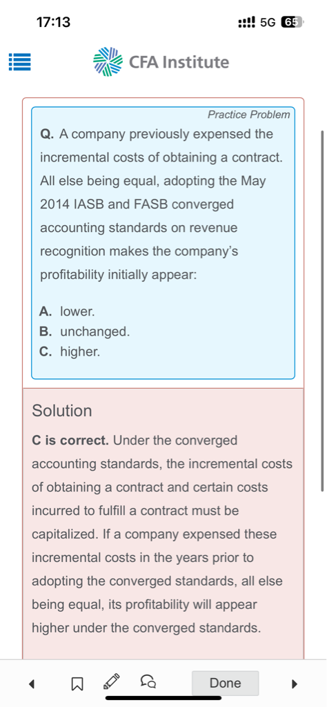Bookmark this practice problem

point(77,684)
